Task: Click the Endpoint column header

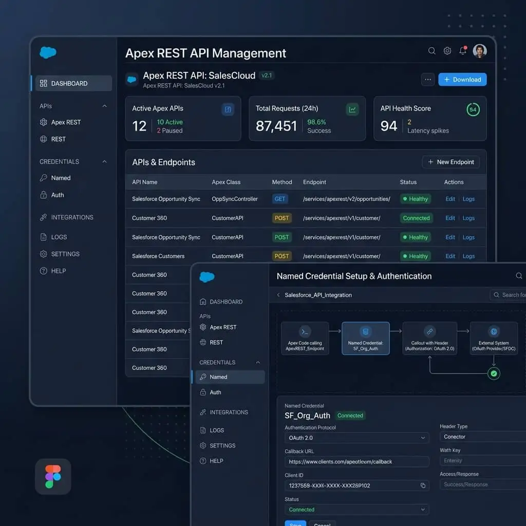Action: click(x=314, y=182)
